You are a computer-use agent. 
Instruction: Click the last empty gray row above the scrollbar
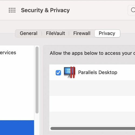click(x=92, y=119)
